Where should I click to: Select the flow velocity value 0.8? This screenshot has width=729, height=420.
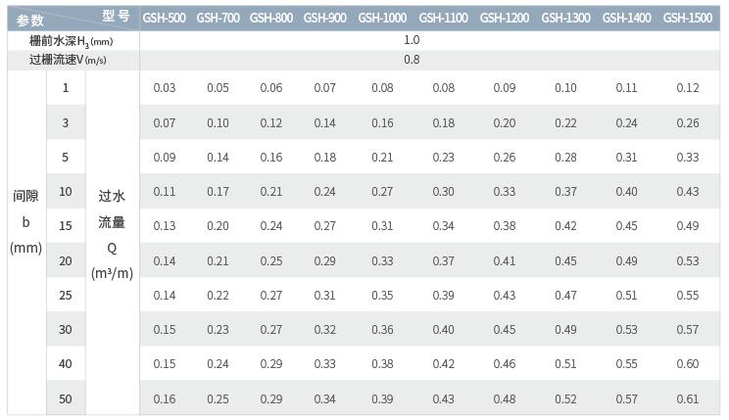(x=412, y=60)
